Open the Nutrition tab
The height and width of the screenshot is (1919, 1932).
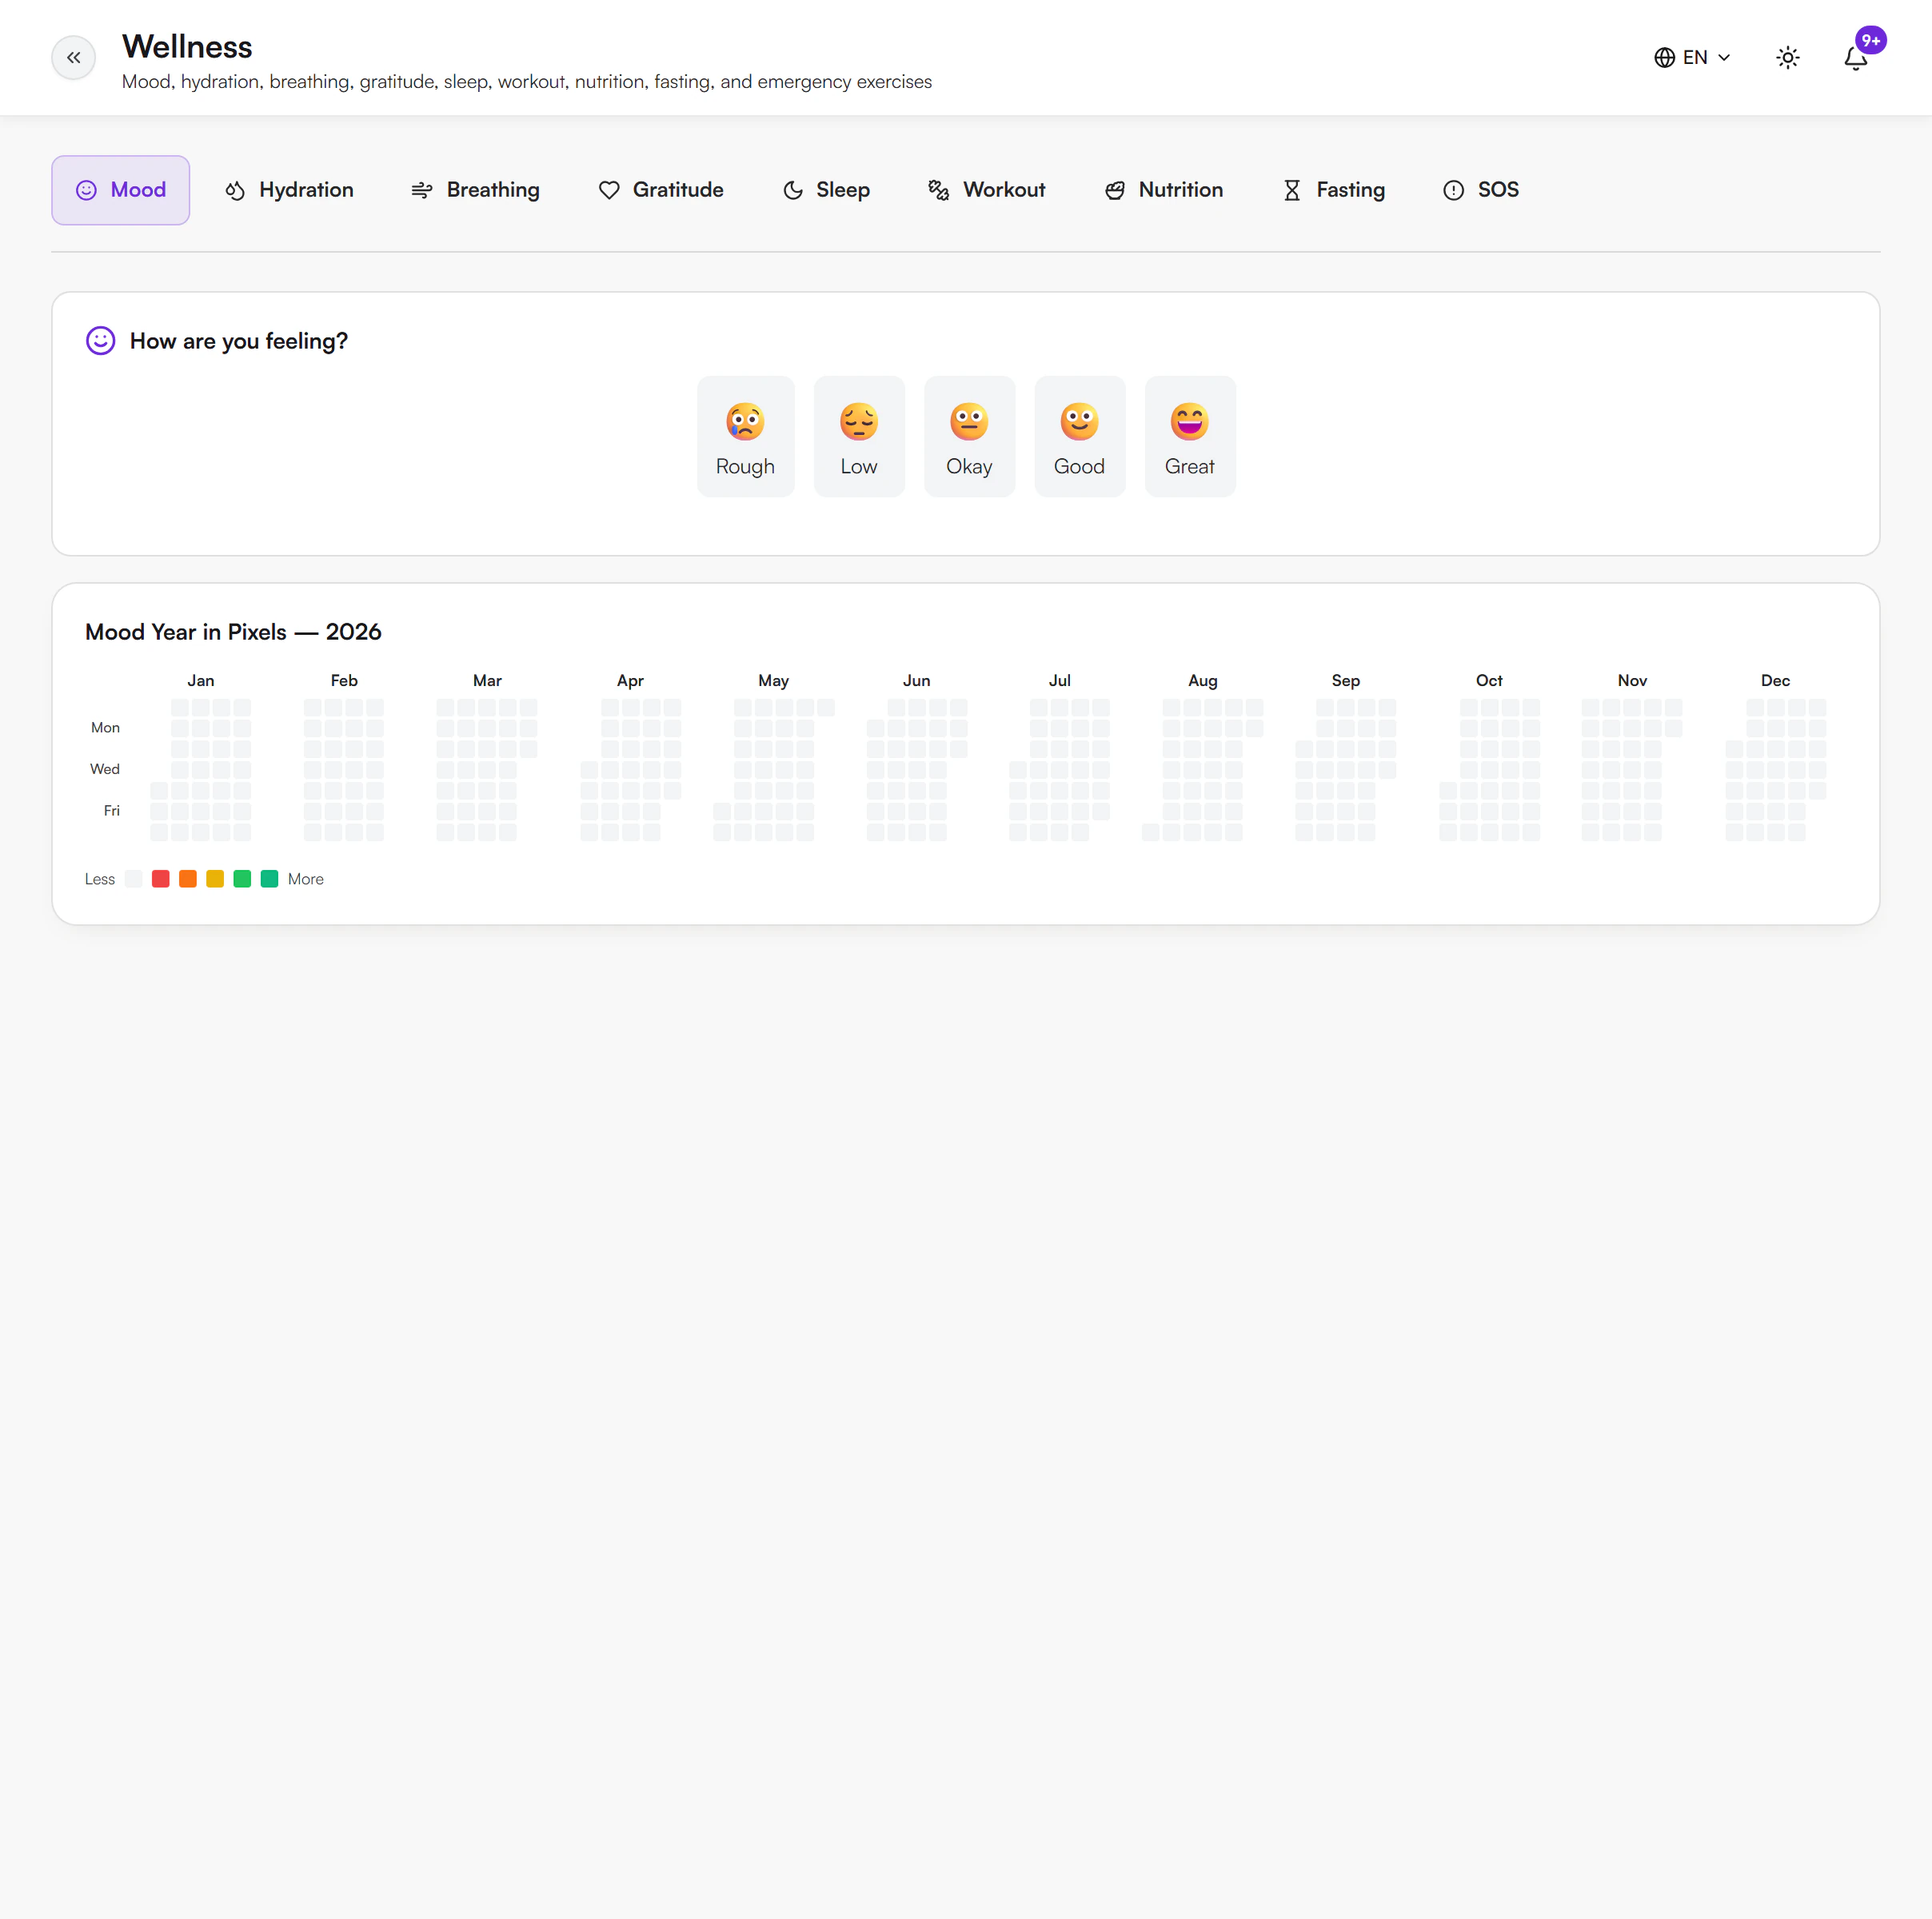1164,190
